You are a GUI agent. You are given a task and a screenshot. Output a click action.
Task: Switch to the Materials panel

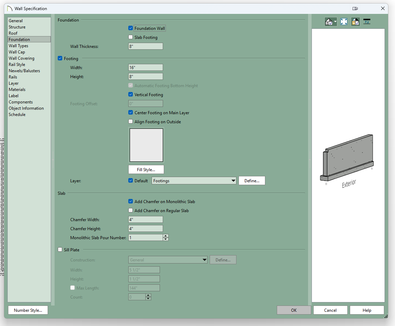click(17, 90)
